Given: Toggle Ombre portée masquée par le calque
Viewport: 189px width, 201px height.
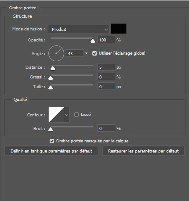Looking at the screenshot, I should [52, 141].
